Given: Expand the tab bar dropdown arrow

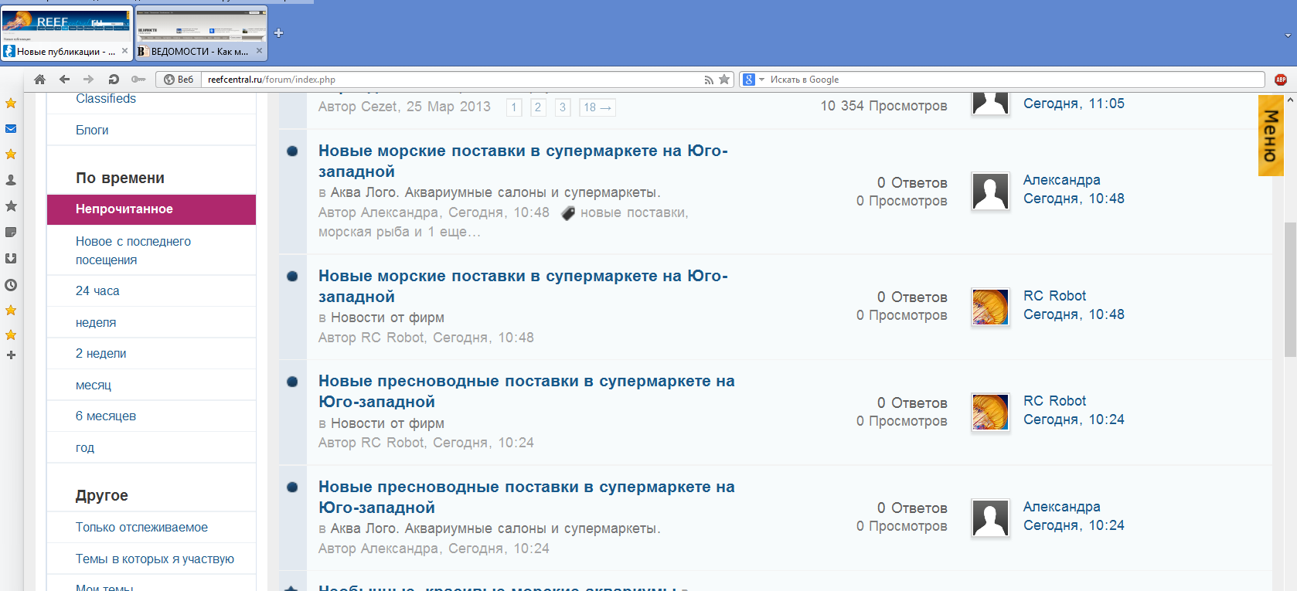Looking at the screenshot, I should coord(1288,36).
